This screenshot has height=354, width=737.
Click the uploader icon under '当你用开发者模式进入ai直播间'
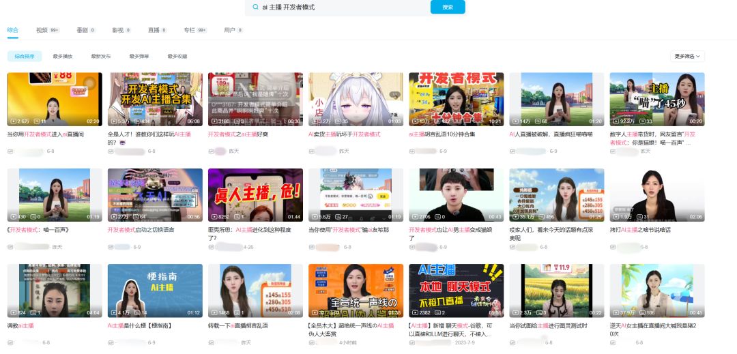pyautogui.click(x=10, y=151)
